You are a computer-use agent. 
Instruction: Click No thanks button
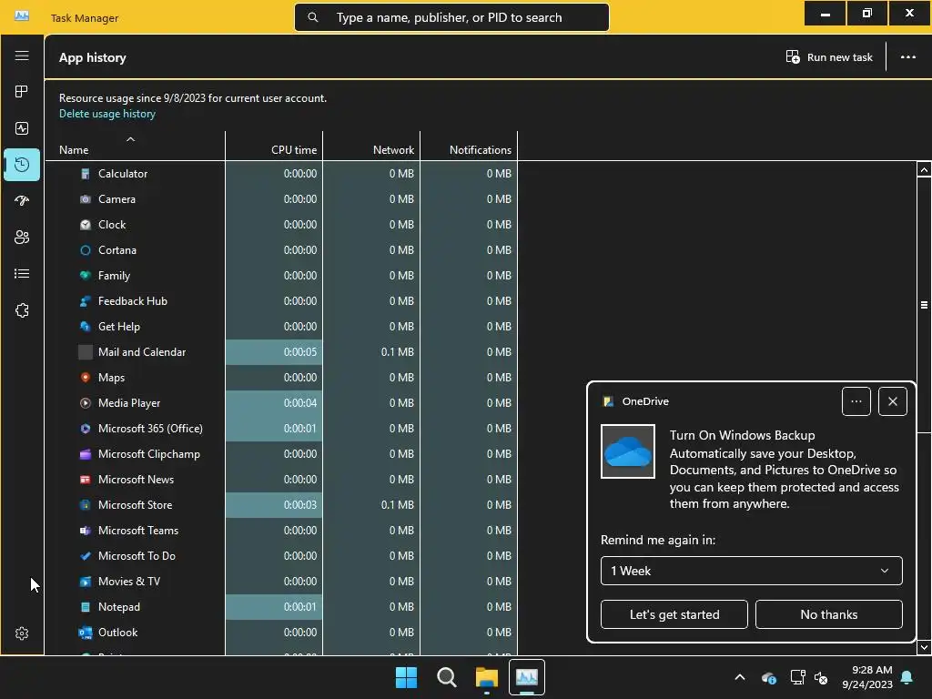click(x=828, y=614)
